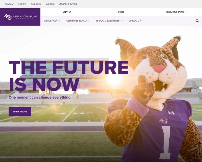Expand the Academics at ACU dropdown
The width and height of the screenshot is (202, 162).
point(77,21)
